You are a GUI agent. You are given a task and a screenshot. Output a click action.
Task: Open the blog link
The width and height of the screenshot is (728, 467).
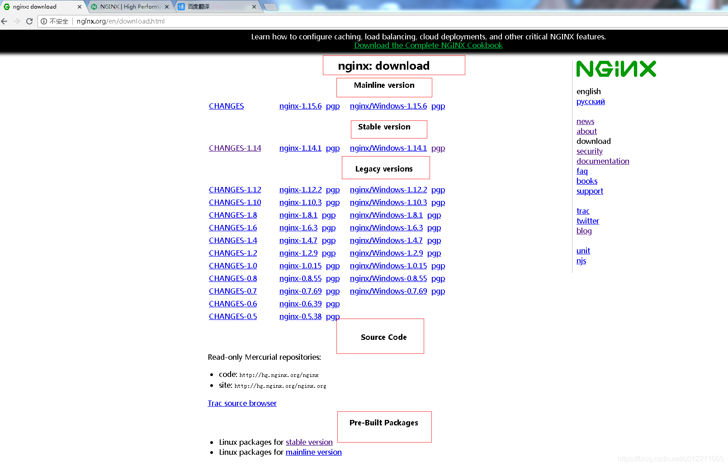point(584,231)
